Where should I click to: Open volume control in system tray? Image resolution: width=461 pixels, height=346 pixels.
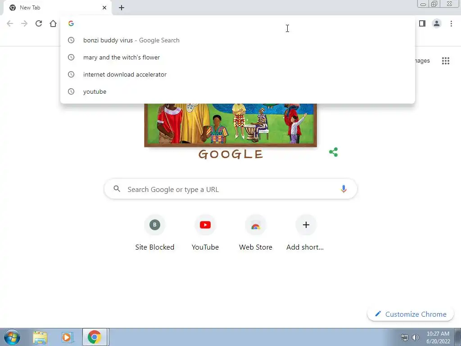coord(416,337)
